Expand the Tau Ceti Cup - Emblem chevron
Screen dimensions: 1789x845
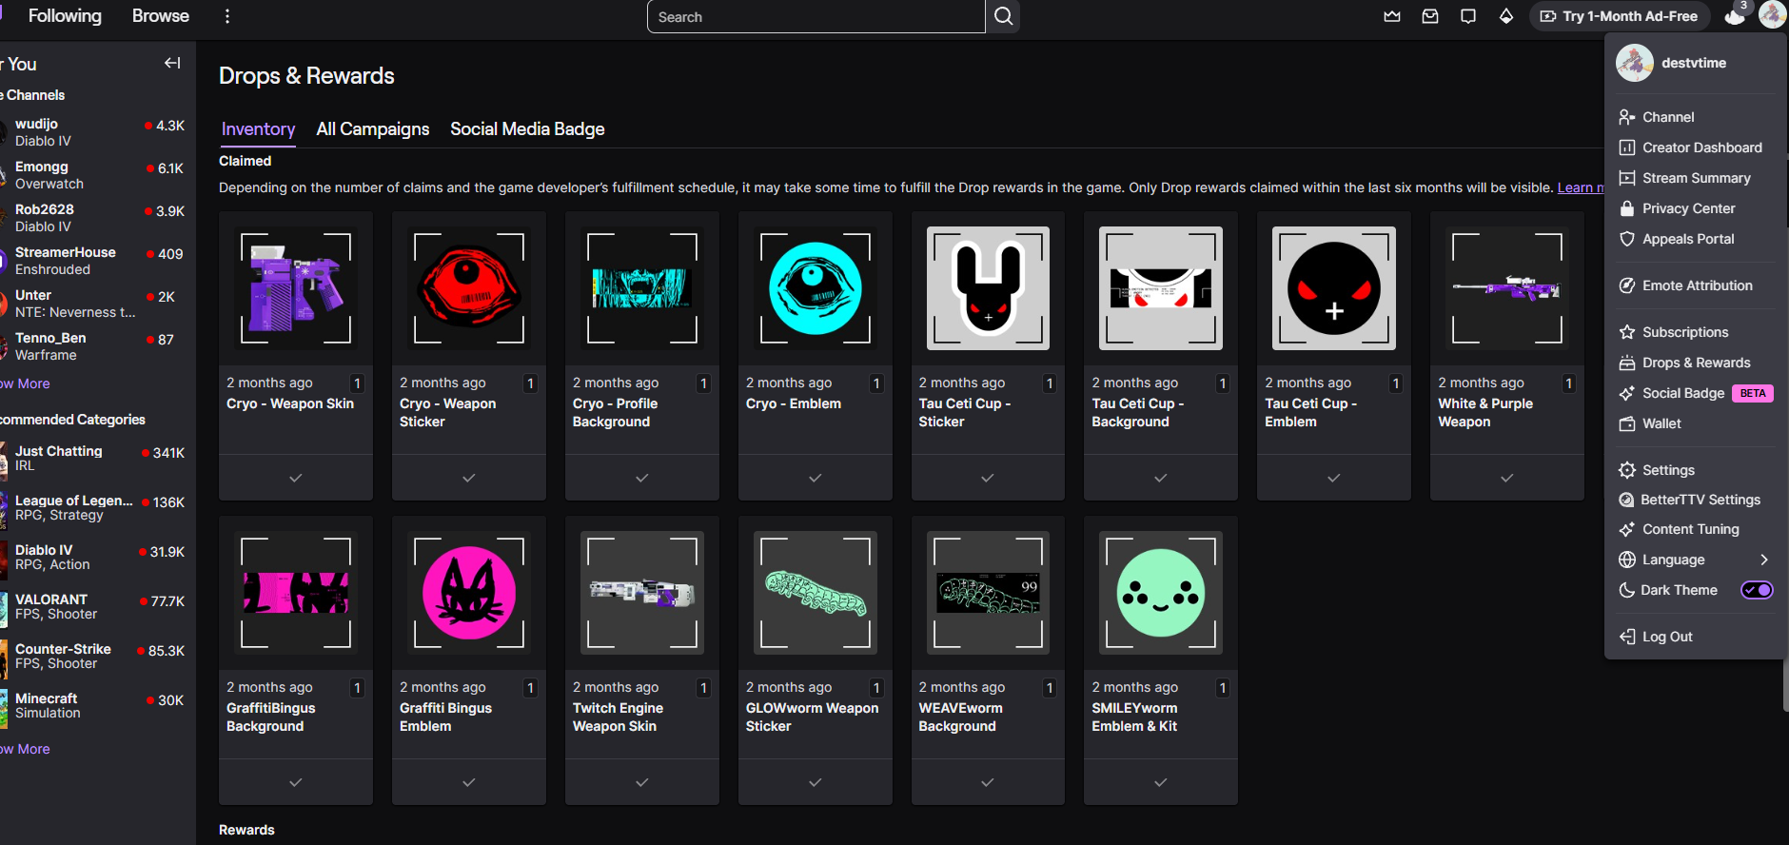pos(1334,478)
